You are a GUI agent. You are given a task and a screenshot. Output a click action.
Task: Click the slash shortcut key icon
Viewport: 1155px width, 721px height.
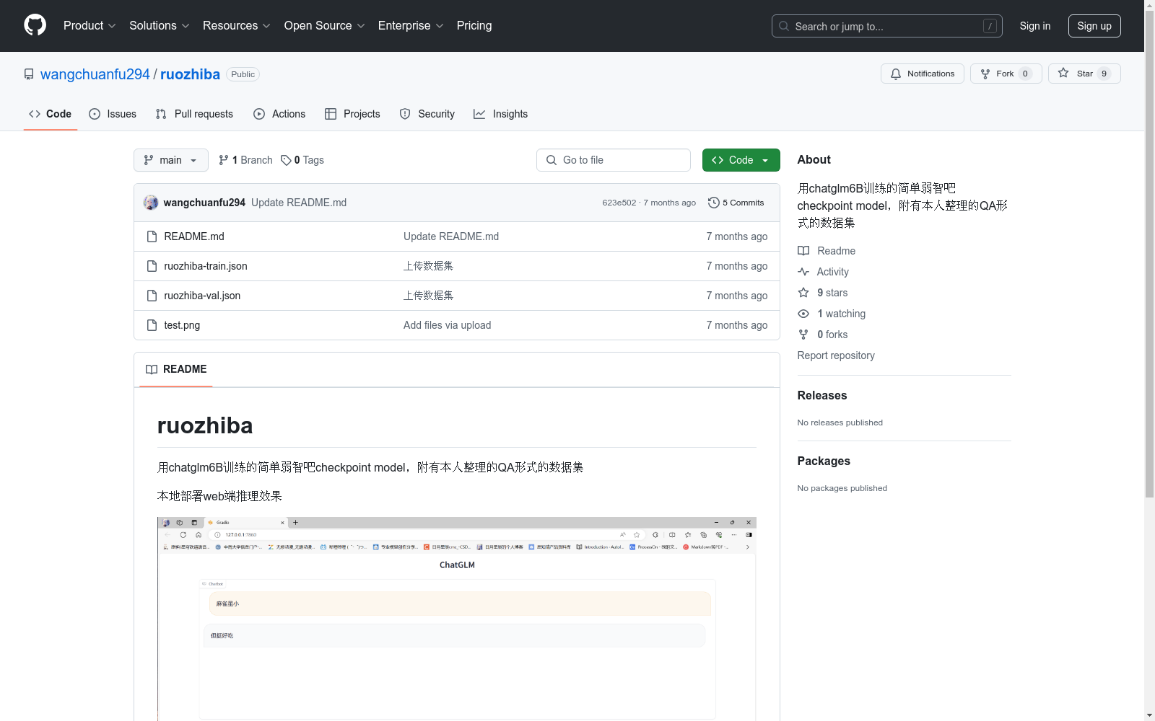point(990,26)
